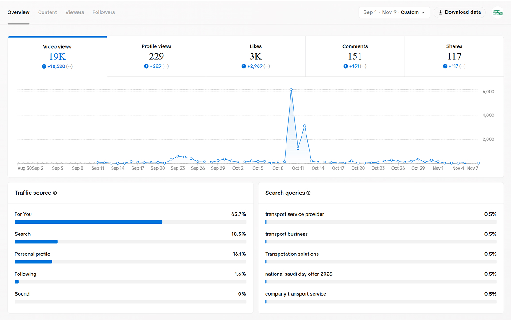The image size is (511, 320).
Task: Click the Shares up-arrow icon
Action: 445,66
